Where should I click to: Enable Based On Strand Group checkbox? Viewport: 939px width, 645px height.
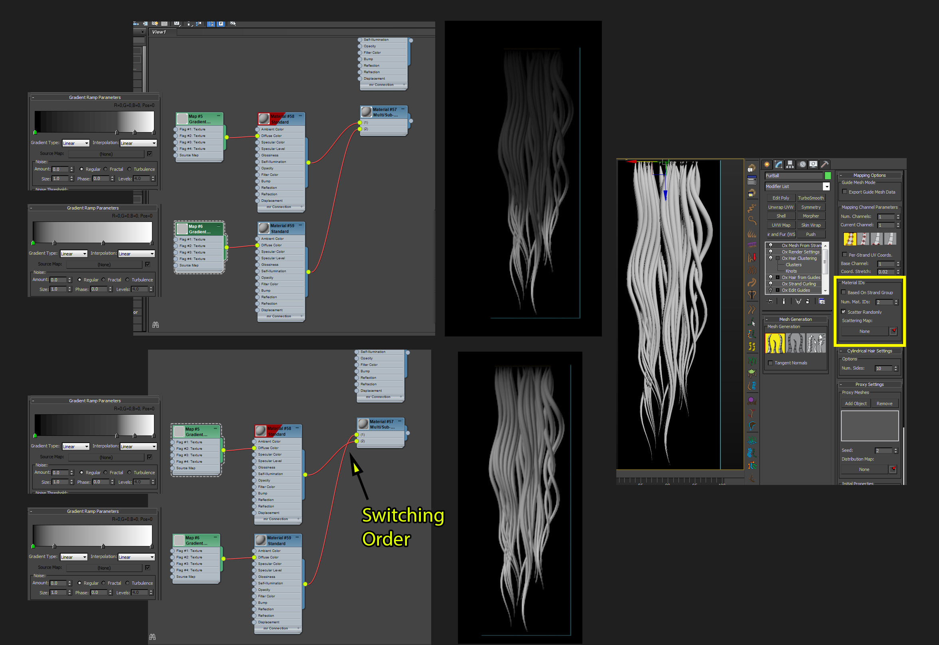tap(843, 293)
